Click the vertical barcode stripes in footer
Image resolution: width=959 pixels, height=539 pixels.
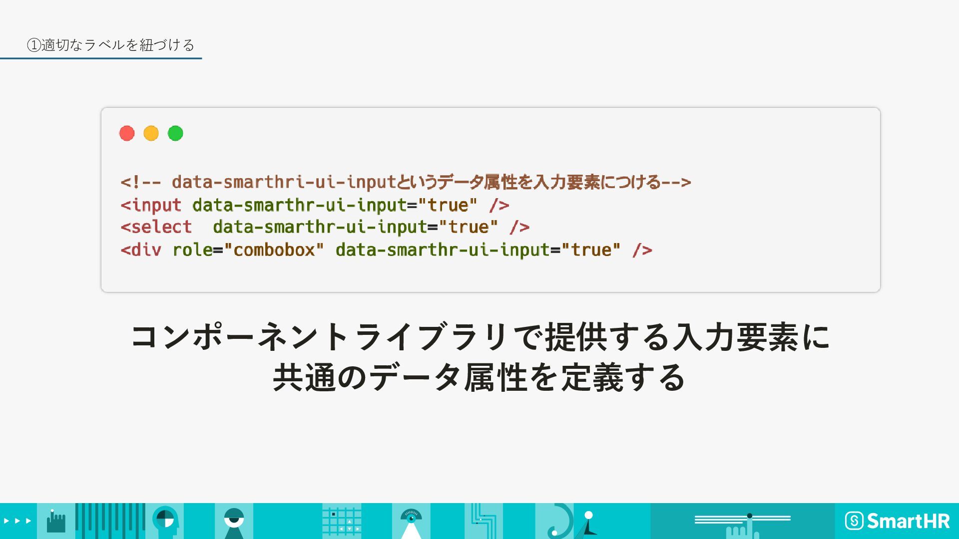tap(110, 521)
